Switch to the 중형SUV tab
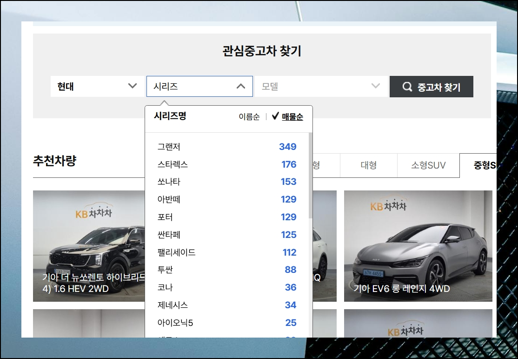Viewport: 518px width, 359px height. 478,165
